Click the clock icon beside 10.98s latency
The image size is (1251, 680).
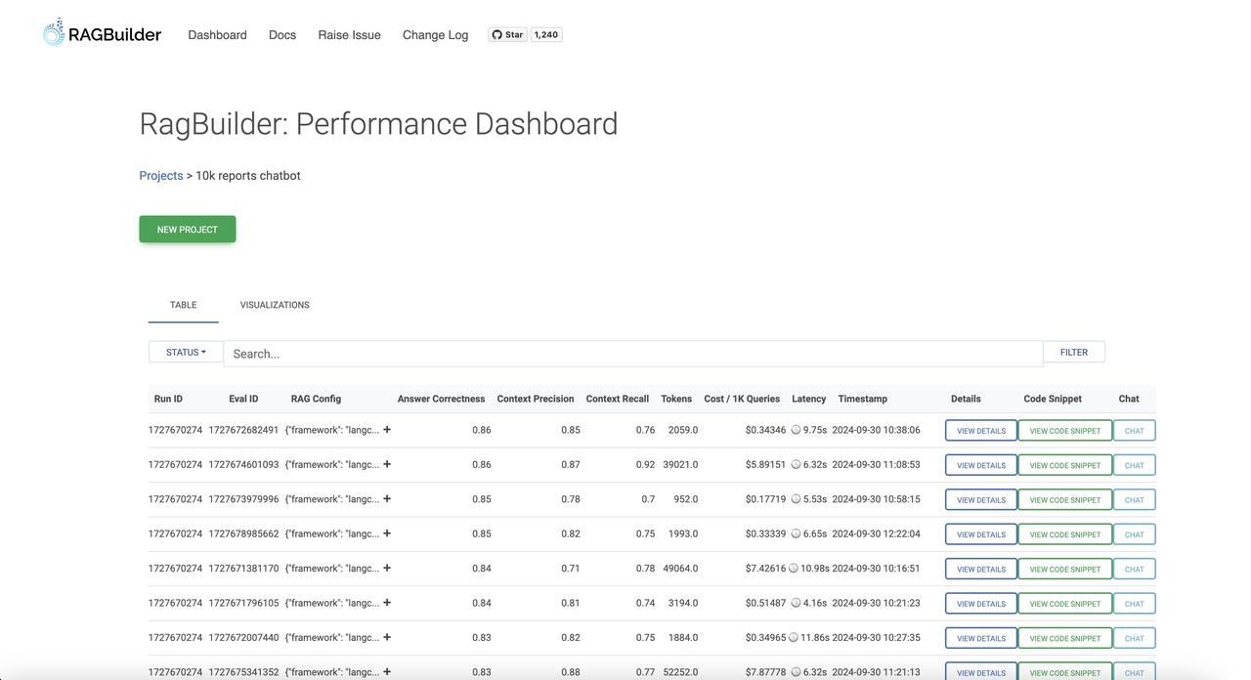coord(793,569)
